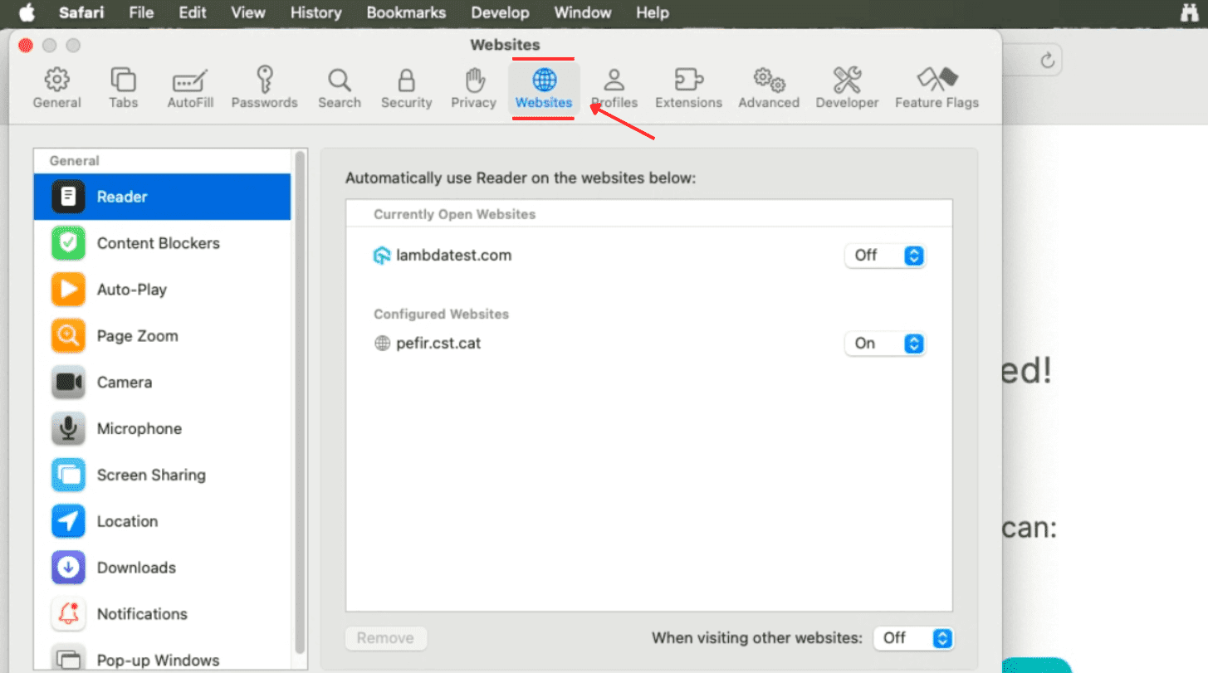Image resolution: width=1208 pixels, height=673 pixels.
Task: Open the AutoFill settings pane
Action: 190,89
